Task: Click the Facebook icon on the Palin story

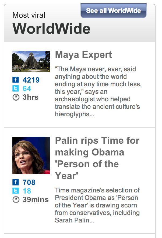Action: click(x=16, y=182)
